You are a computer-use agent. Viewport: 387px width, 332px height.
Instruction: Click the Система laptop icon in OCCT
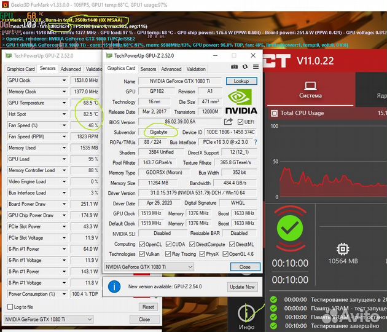click(310, 86)
